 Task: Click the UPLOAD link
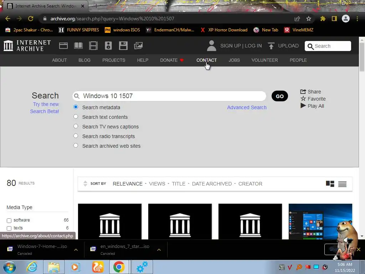pyautogui.click(x=288, y=46)
